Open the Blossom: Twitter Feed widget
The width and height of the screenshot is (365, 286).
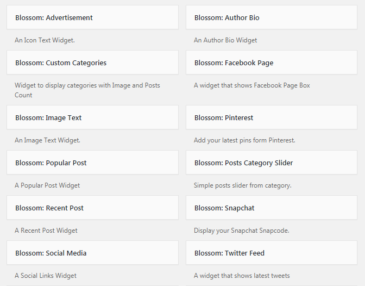[x=271, y=253]
